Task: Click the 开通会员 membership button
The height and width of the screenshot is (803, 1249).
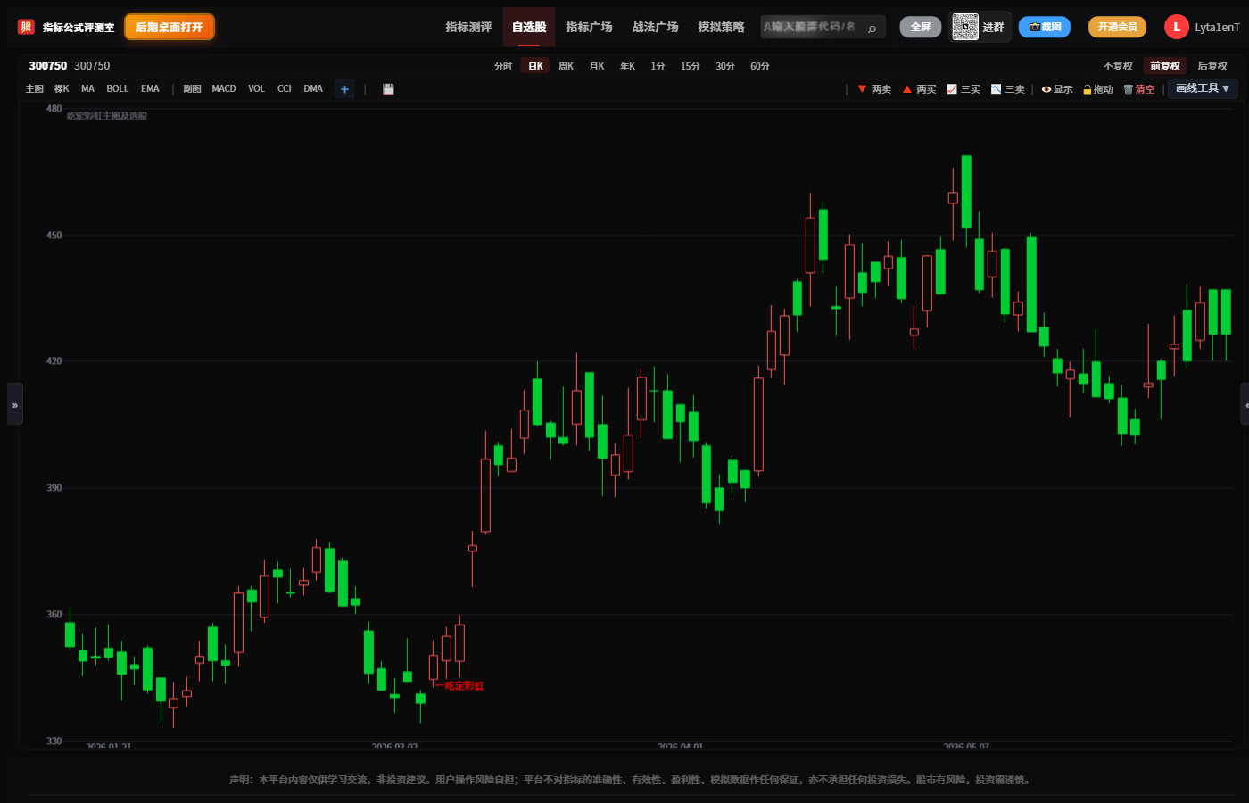Action: [1117, 27]
